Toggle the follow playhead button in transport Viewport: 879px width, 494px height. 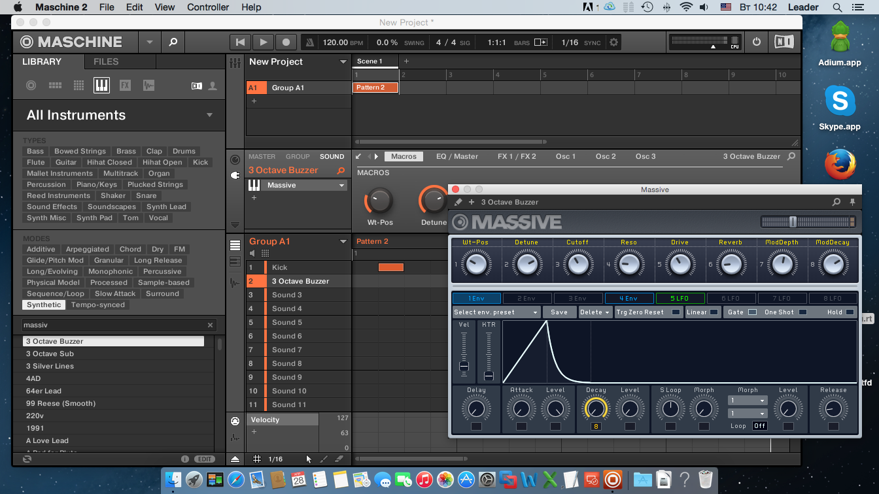pos(541,42)
